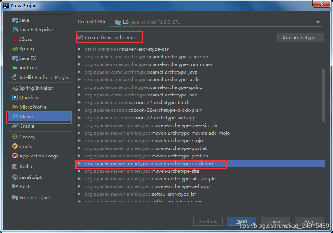Select the Empty Project entry

point(40,198)
